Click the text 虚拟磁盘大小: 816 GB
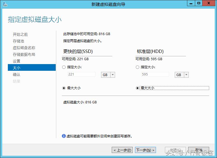217x158 pixels. click(x=80, y=102)
